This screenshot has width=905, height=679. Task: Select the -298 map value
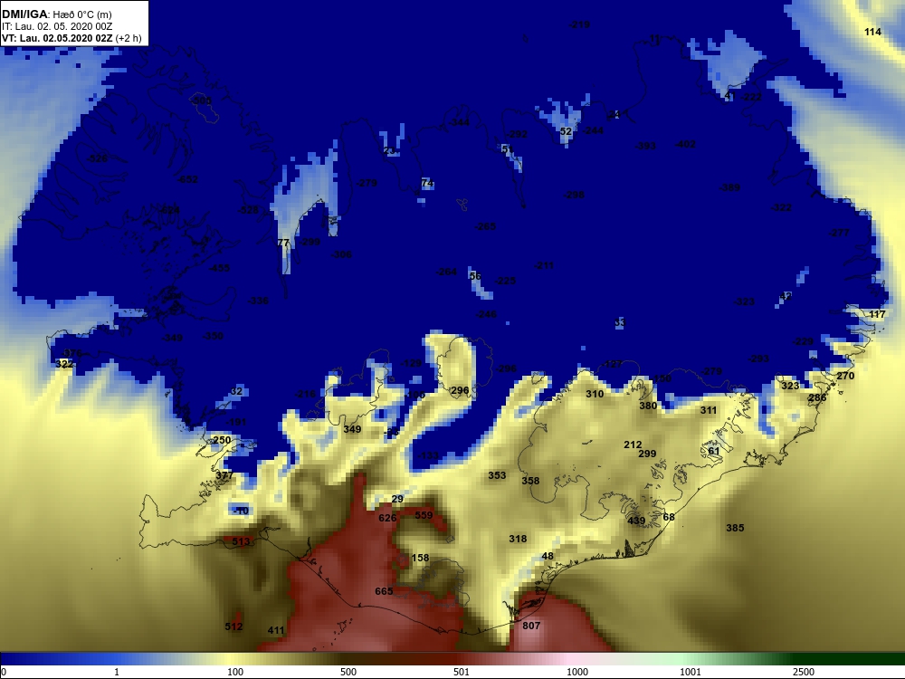coord(574,195)
